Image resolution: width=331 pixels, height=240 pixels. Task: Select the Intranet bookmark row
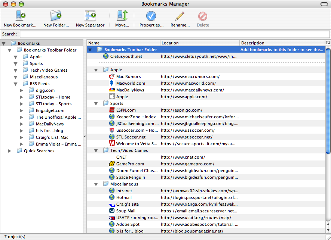[206, 191]
